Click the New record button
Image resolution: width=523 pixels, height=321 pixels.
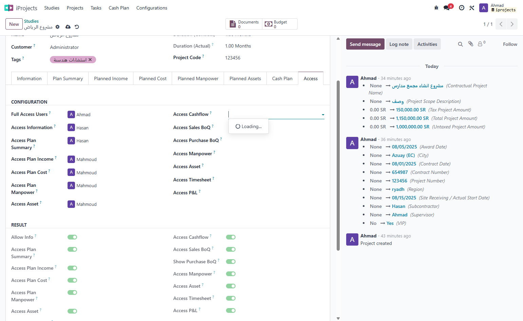(14, 24)
